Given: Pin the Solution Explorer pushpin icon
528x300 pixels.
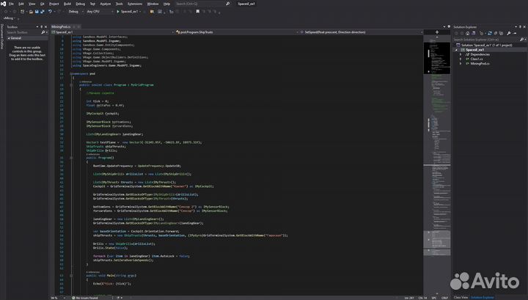Looking at the screenshot, I should (520, 27).
